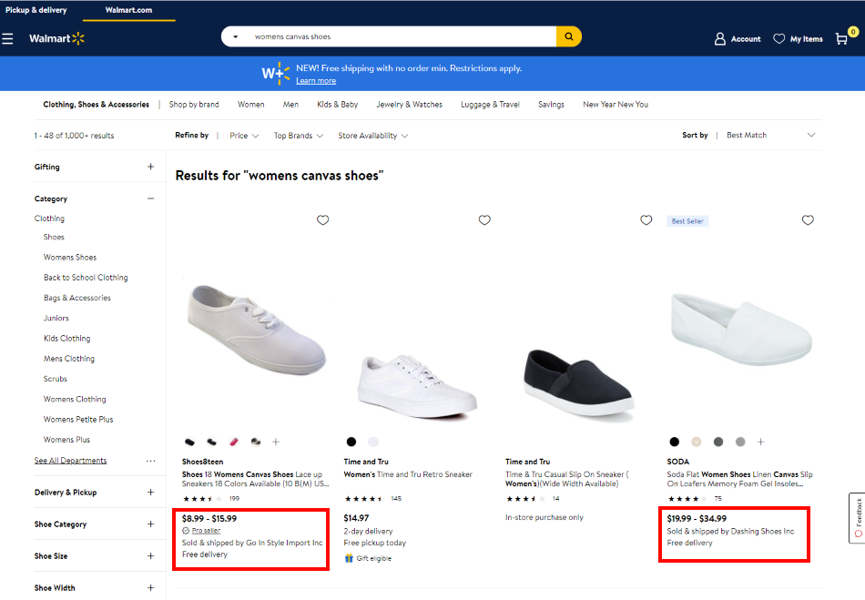
Task: Select dark gray swatch on SODA flat
Action: click(718, 442)
